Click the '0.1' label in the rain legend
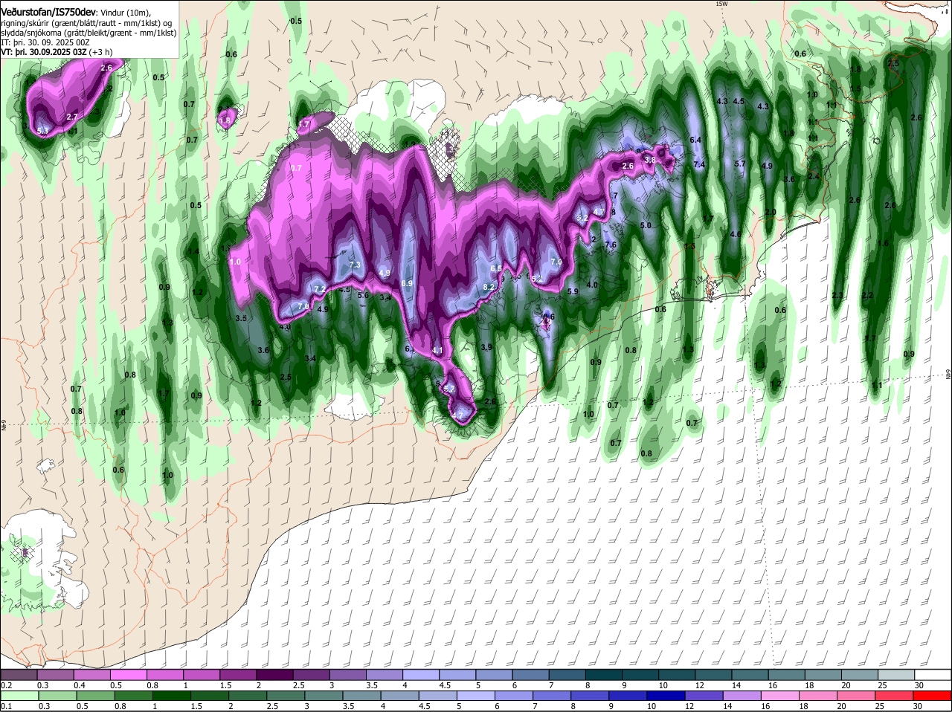 point(6,706)
